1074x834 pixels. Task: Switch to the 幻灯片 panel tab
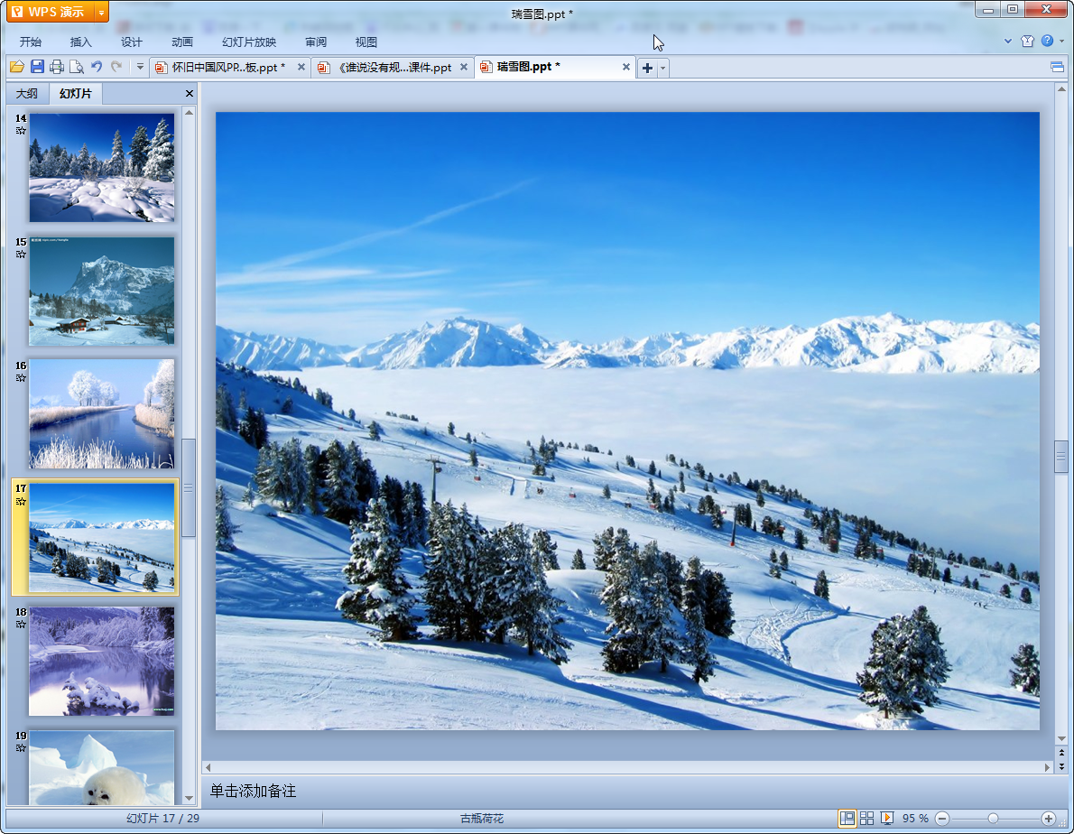(75, 93)
